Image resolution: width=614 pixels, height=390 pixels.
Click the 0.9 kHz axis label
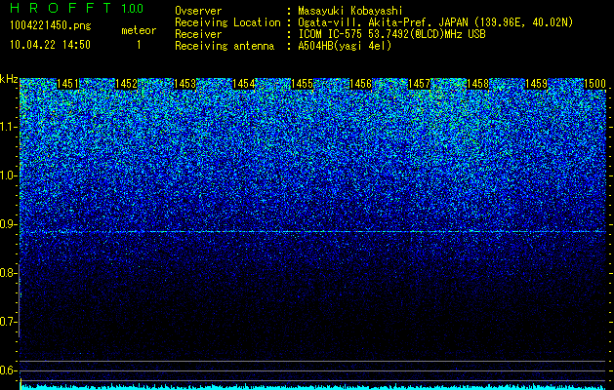(8, 224)
